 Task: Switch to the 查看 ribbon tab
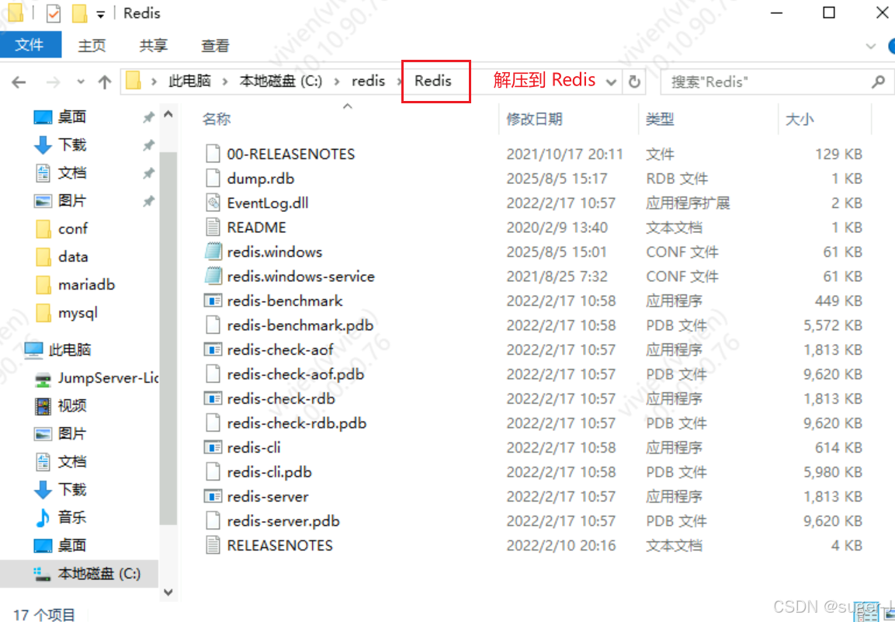(215, 46)
